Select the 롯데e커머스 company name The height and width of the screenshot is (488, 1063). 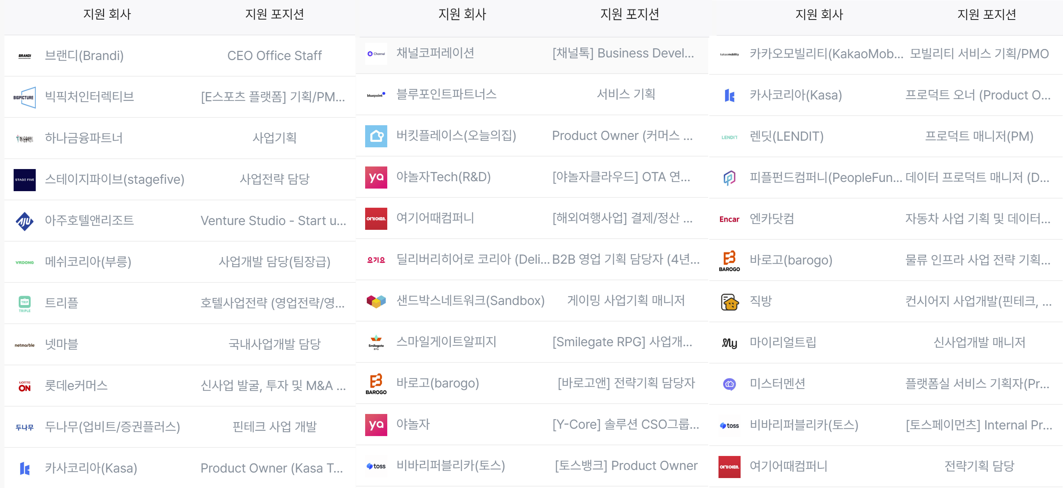pyautogui.click(x=76, y=386)
